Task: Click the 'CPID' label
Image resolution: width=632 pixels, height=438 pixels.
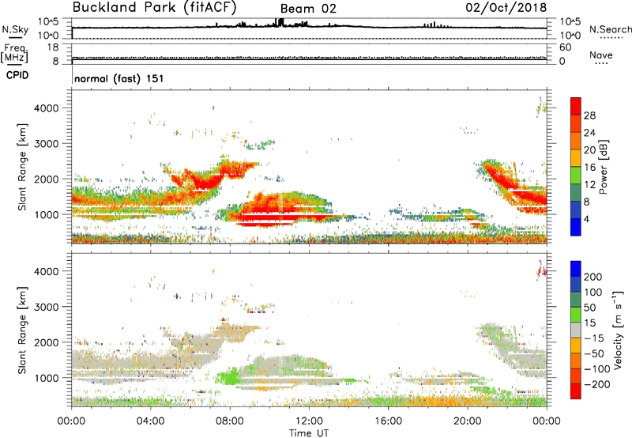Action: (17, 75)
